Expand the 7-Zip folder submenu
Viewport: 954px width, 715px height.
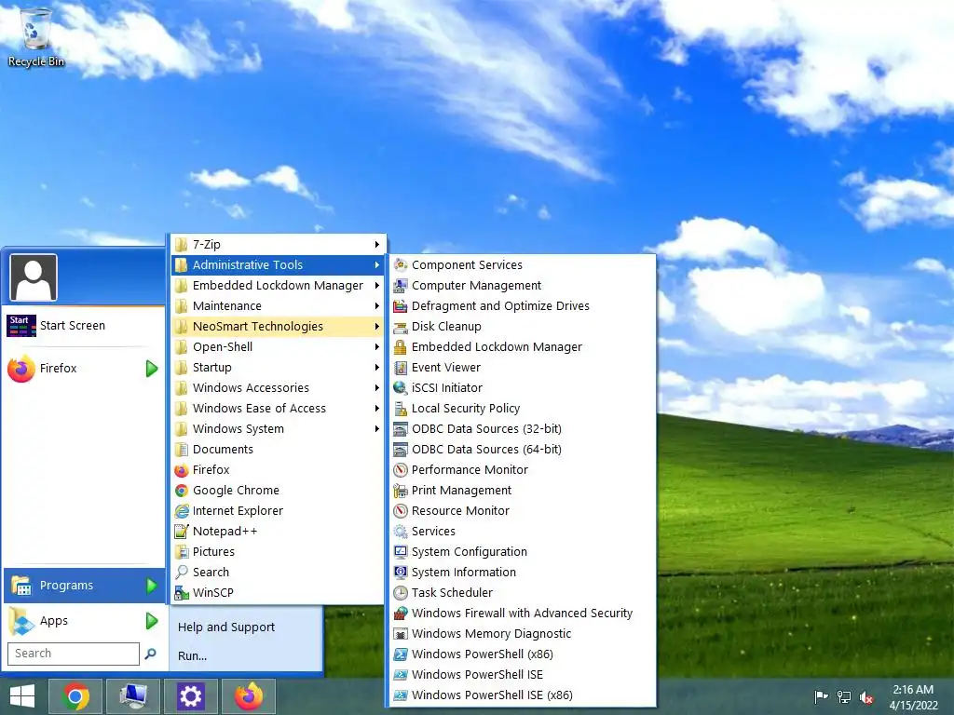click(x=278, y=245)
